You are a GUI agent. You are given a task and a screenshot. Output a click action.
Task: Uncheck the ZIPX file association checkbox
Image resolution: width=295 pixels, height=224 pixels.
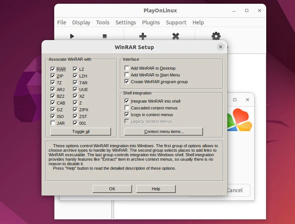pyautogui.click(x=75, y=110)
